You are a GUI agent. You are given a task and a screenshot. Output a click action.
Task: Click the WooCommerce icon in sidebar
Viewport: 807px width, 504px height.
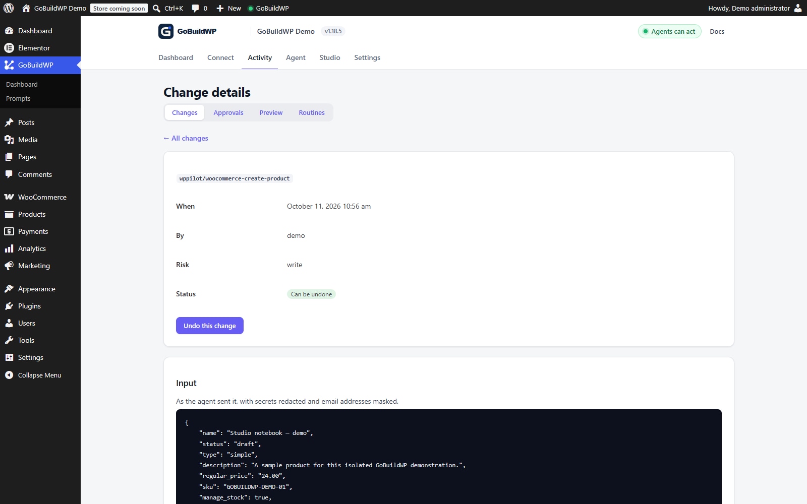tap(9, 197)
